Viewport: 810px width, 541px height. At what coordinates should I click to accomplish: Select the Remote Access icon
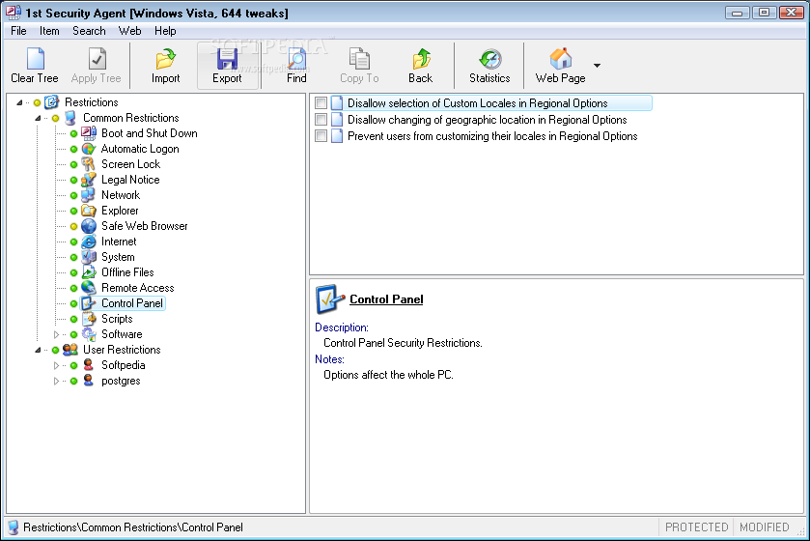(89, 288)
